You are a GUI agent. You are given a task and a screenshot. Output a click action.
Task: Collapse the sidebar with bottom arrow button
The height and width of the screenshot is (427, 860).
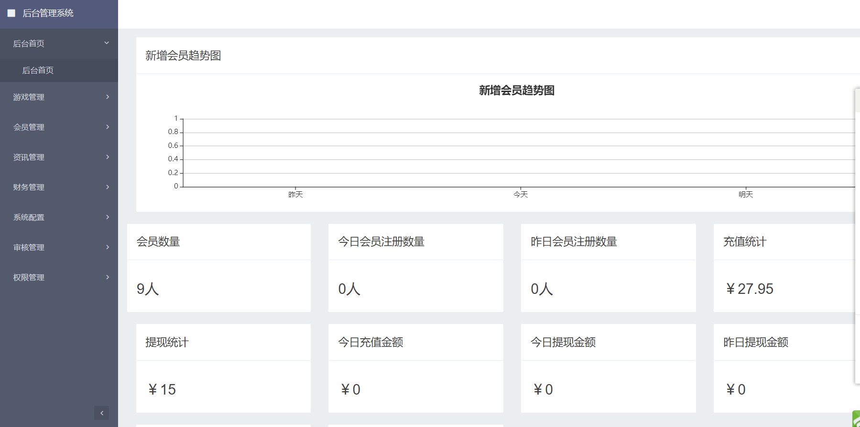coord(101,413)
